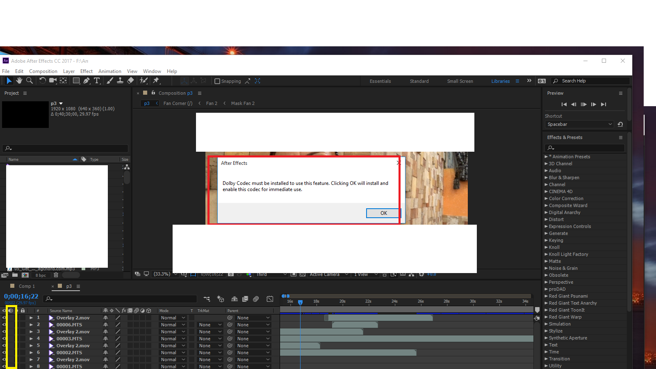Enable the Snapping checkbox

click(x=217, y=81)
